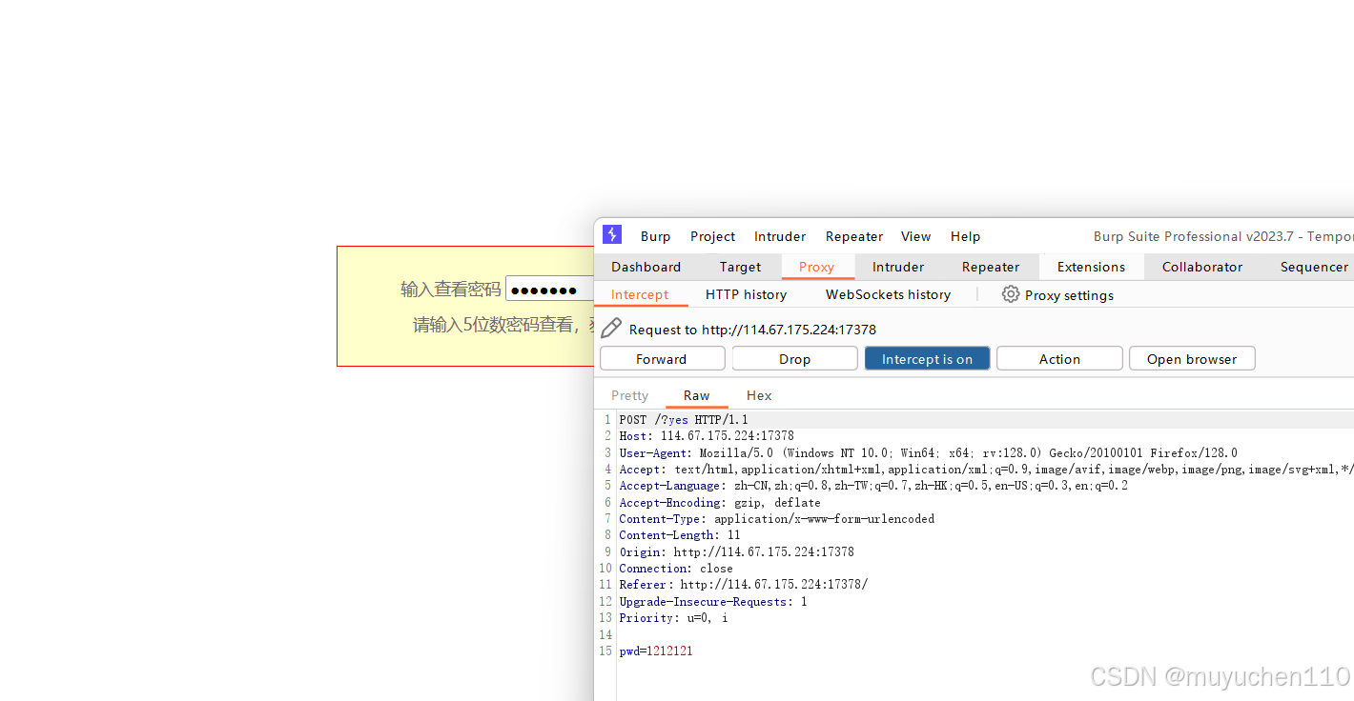Click the 'Accept-Encoding: gzip, deflate' line
Image resolution: width=1354 pixels, height=701 pixels.
click(720, 503)
